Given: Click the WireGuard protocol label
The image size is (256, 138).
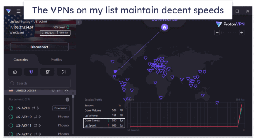Looking at the screenshot, I should click(x=17, y=33).
